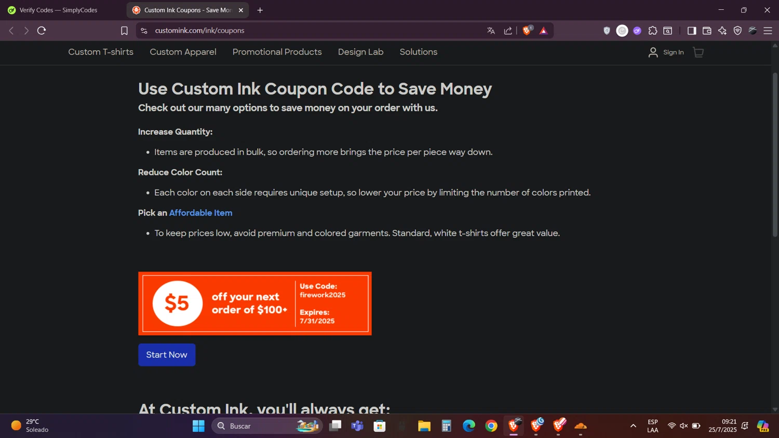Click the share page icon
Screen dimensions: 779x438
pyautogui.click(x=508, y=31)
